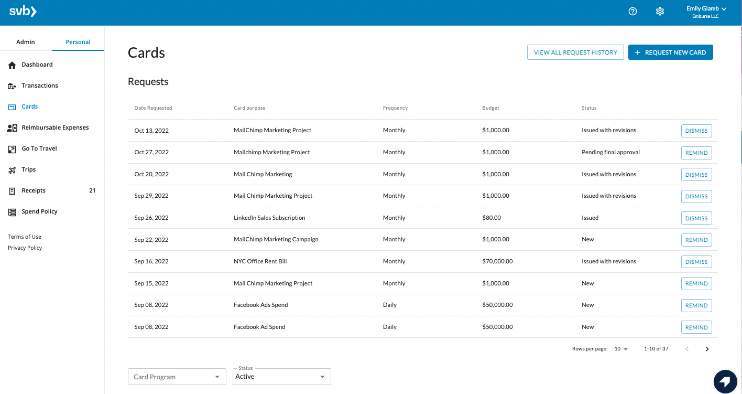Go to next page of requests

707,349
